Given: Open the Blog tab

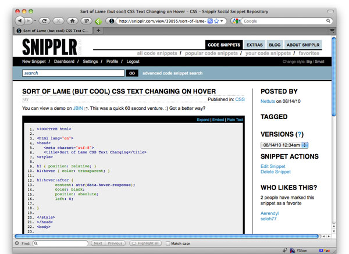Looking at the screenshot, I should [x=275, y=45].
